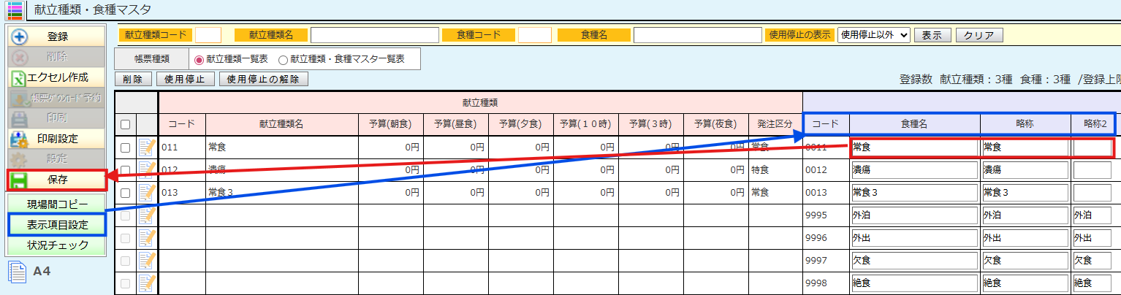Open edit icon for row 013 常食3
Viewport: 1121px width, 295px height.
pyautogui.click(x=147, y=193)
